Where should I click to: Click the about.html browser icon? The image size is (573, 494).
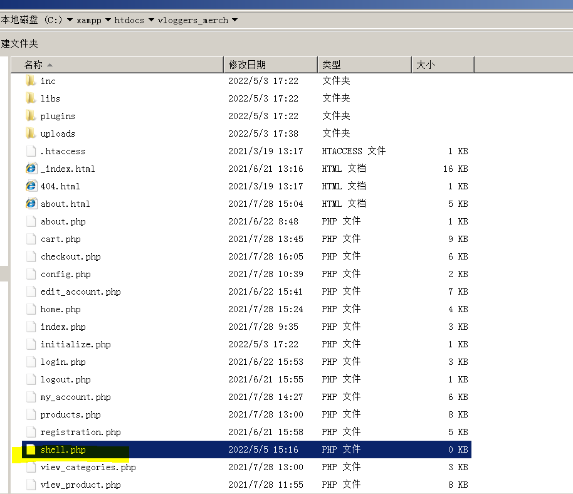tap(31, 204)
